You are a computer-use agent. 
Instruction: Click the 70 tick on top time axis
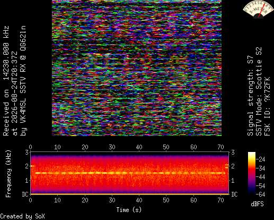point(221,147)
